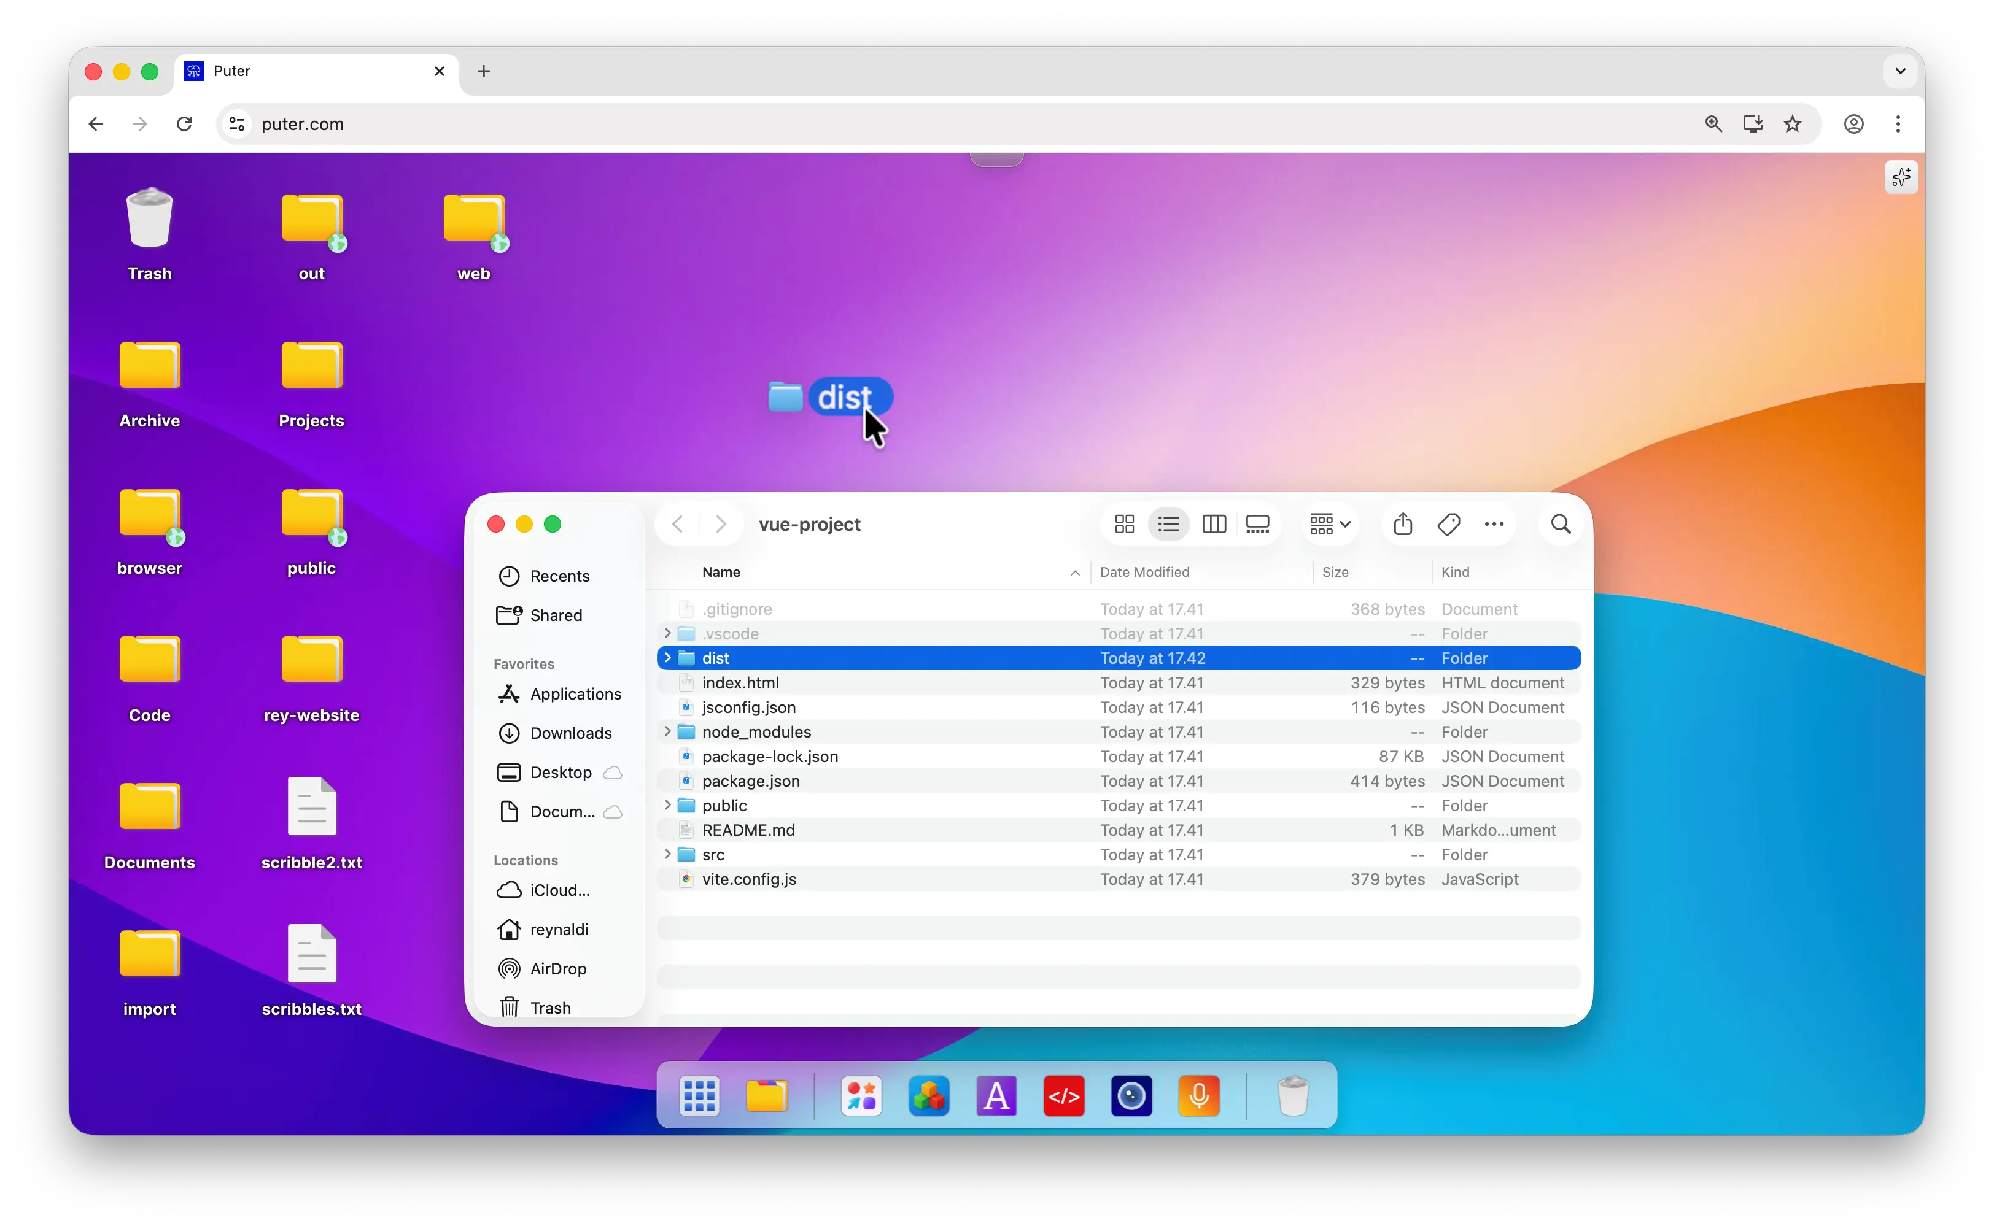The width and height of the screenshot is (1994, 1226).
Task: Open the code editor from the dock
Action: click(1065, 1095)
